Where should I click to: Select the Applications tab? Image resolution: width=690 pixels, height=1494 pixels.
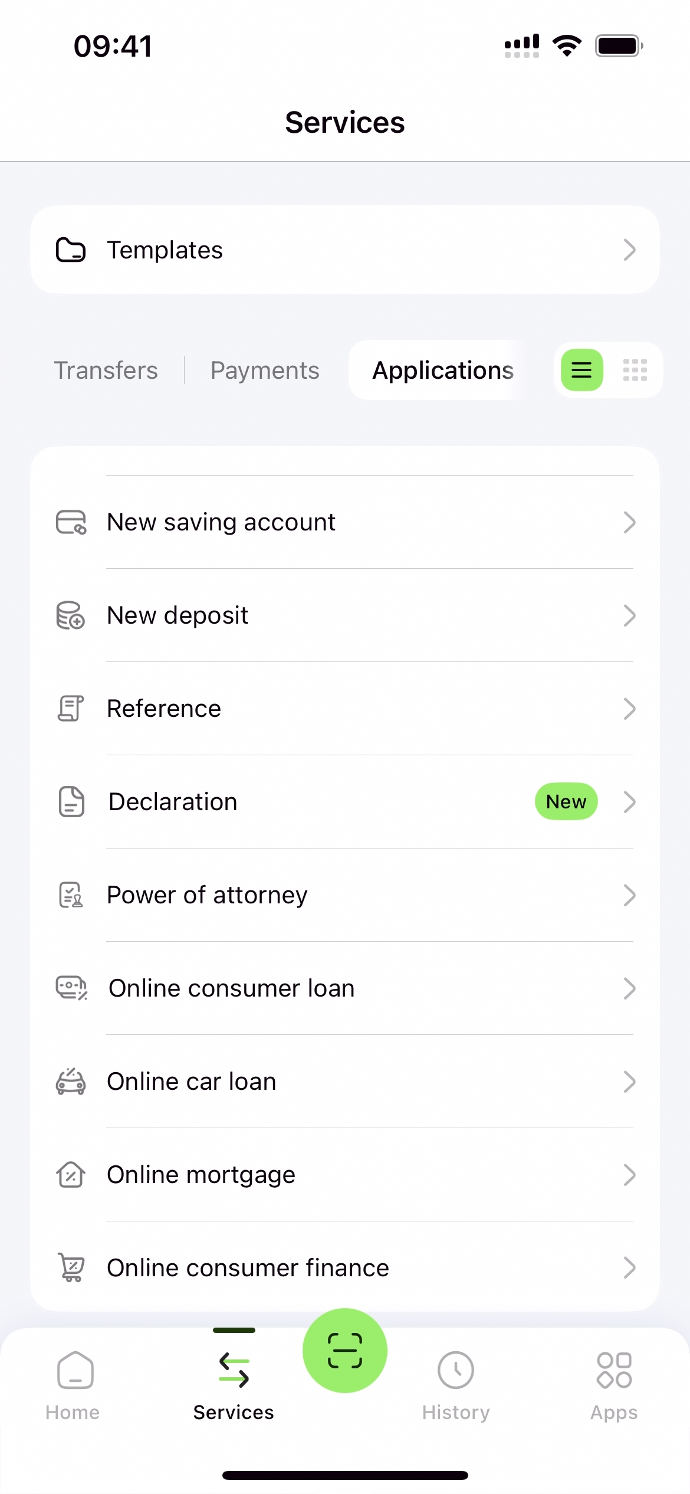click(x=443, y=371)
